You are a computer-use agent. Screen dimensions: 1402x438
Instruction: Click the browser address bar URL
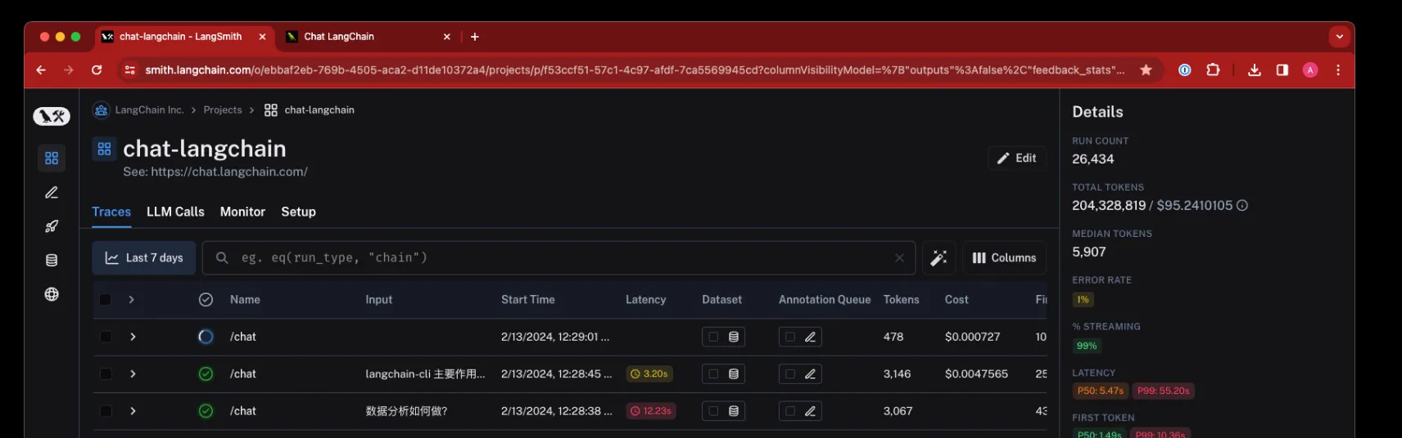[635, 70]
